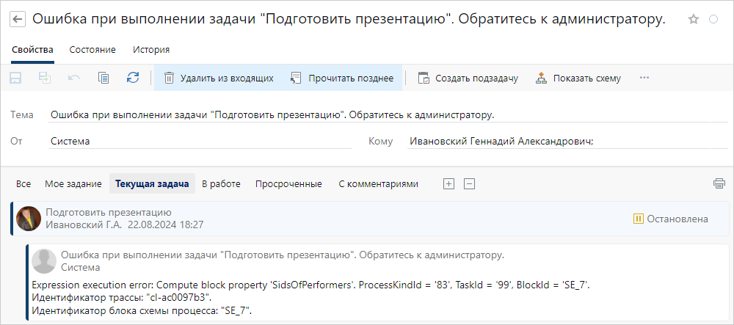Click the Система gray avatar
The height and width of the screenshot is (325, 734).
[x=44, y=261]
